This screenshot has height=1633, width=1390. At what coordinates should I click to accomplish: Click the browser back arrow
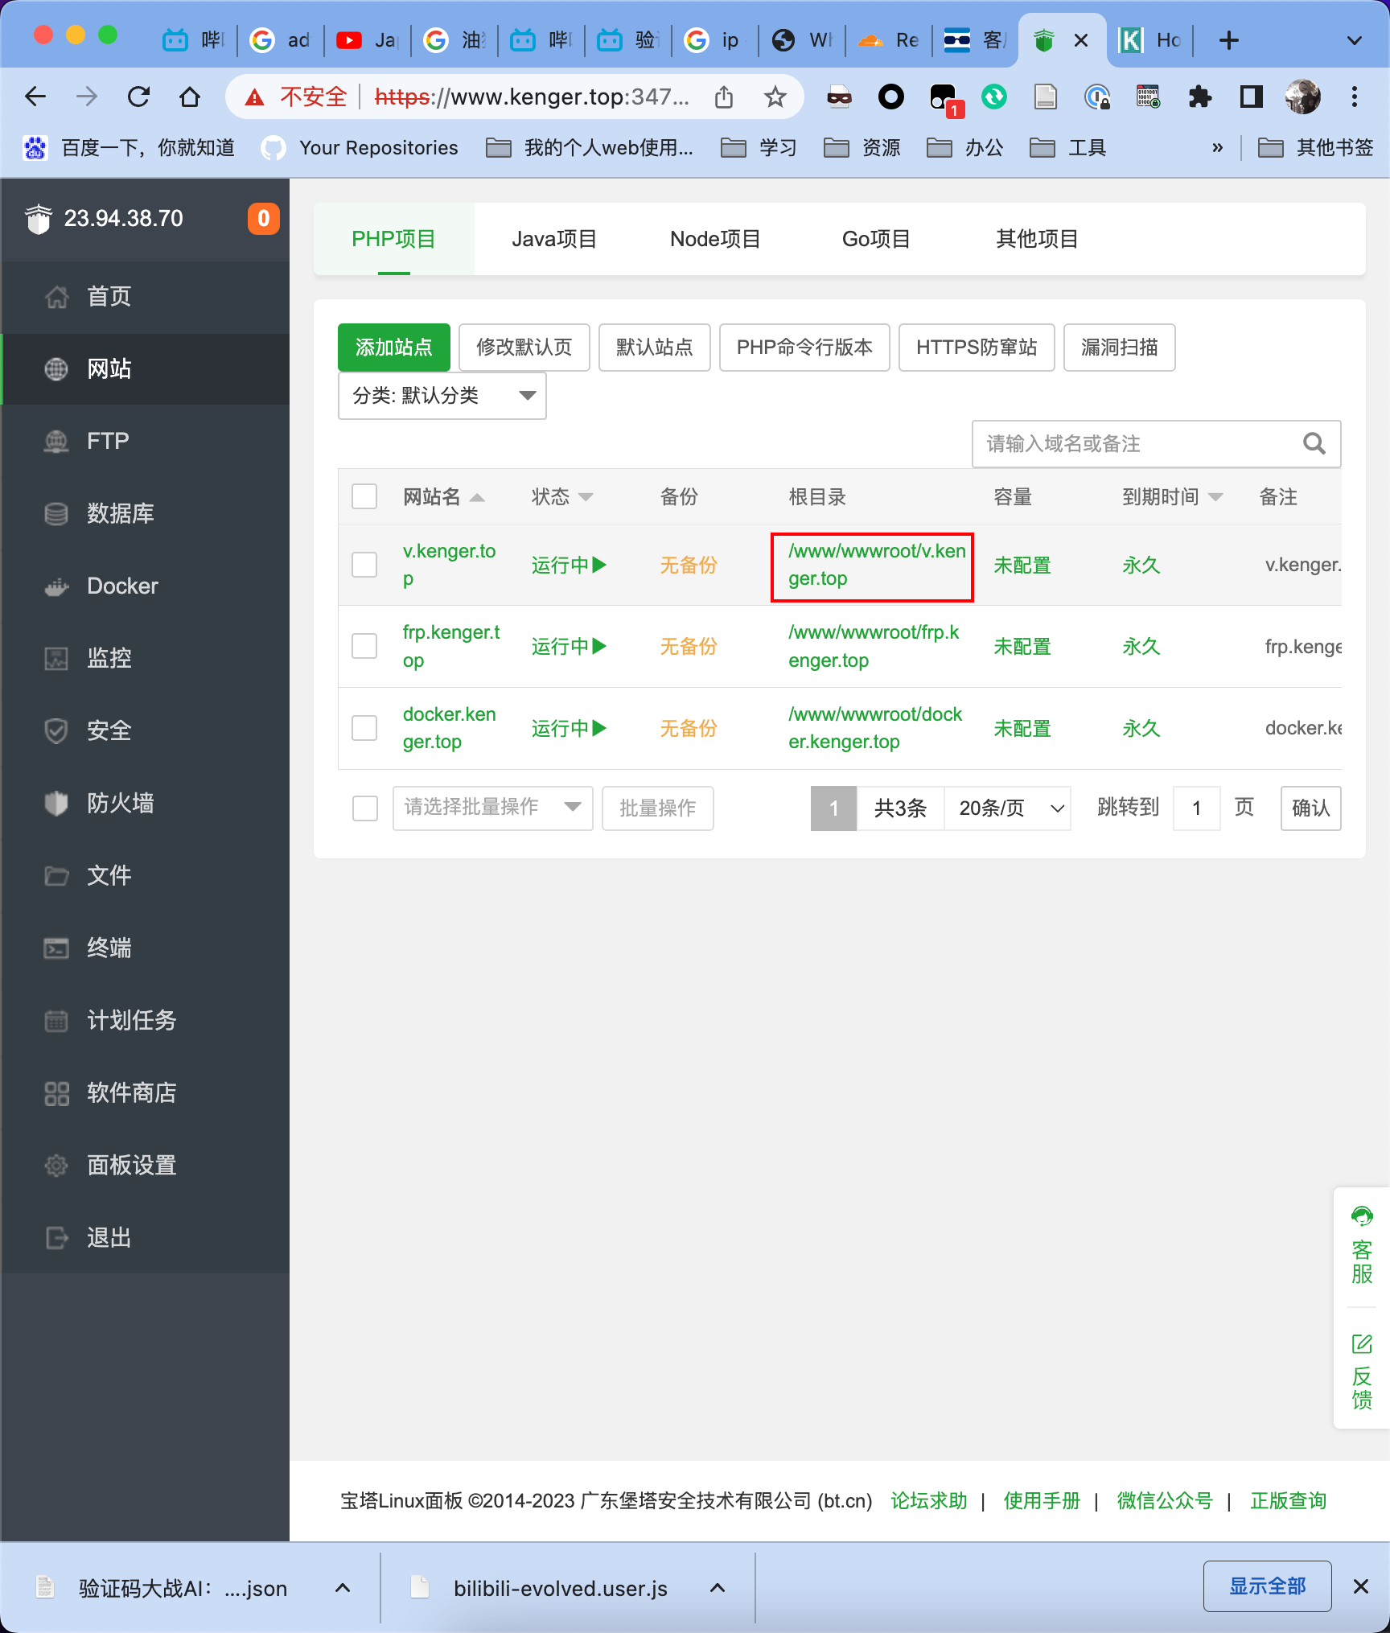click(x=36, y=97)
